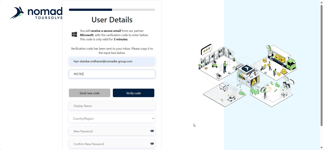The height and width of the screenshot is (150, 323).
Task: Show the New Password with eye icon
Action: (152, 131)
